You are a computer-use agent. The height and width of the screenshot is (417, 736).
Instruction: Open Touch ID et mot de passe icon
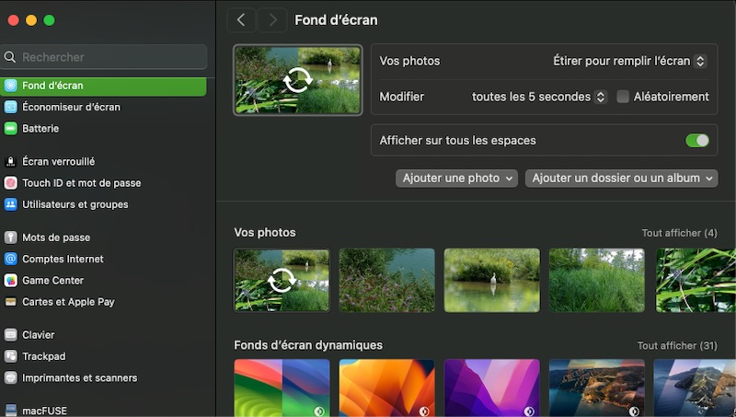click(x=11, y=183)
